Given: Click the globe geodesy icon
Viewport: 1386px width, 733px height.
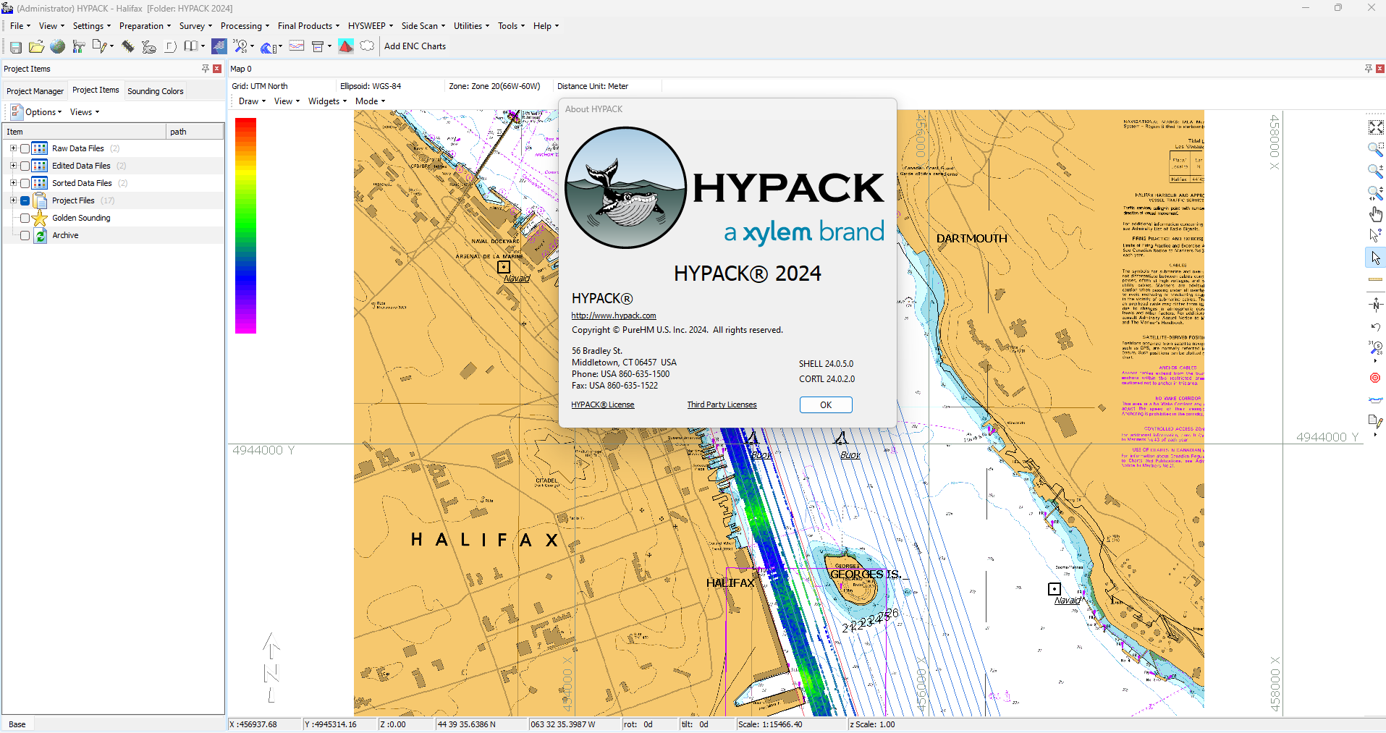Looking at the screenshot, I should pyautogui.click(x=57, y=47).
